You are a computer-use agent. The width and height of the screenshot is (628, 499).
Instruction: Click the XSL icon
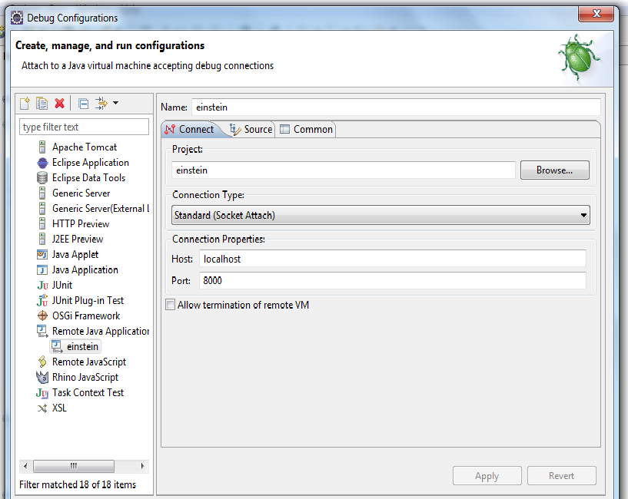(42, 408)
